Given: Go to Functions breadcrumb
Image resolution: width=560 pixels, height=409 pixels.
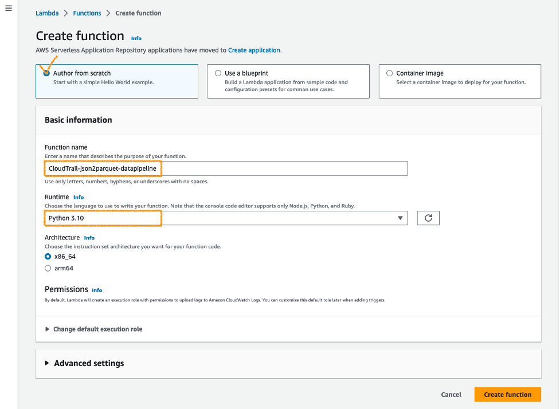Looking at the screenshot, I should (x=87, y=13).
